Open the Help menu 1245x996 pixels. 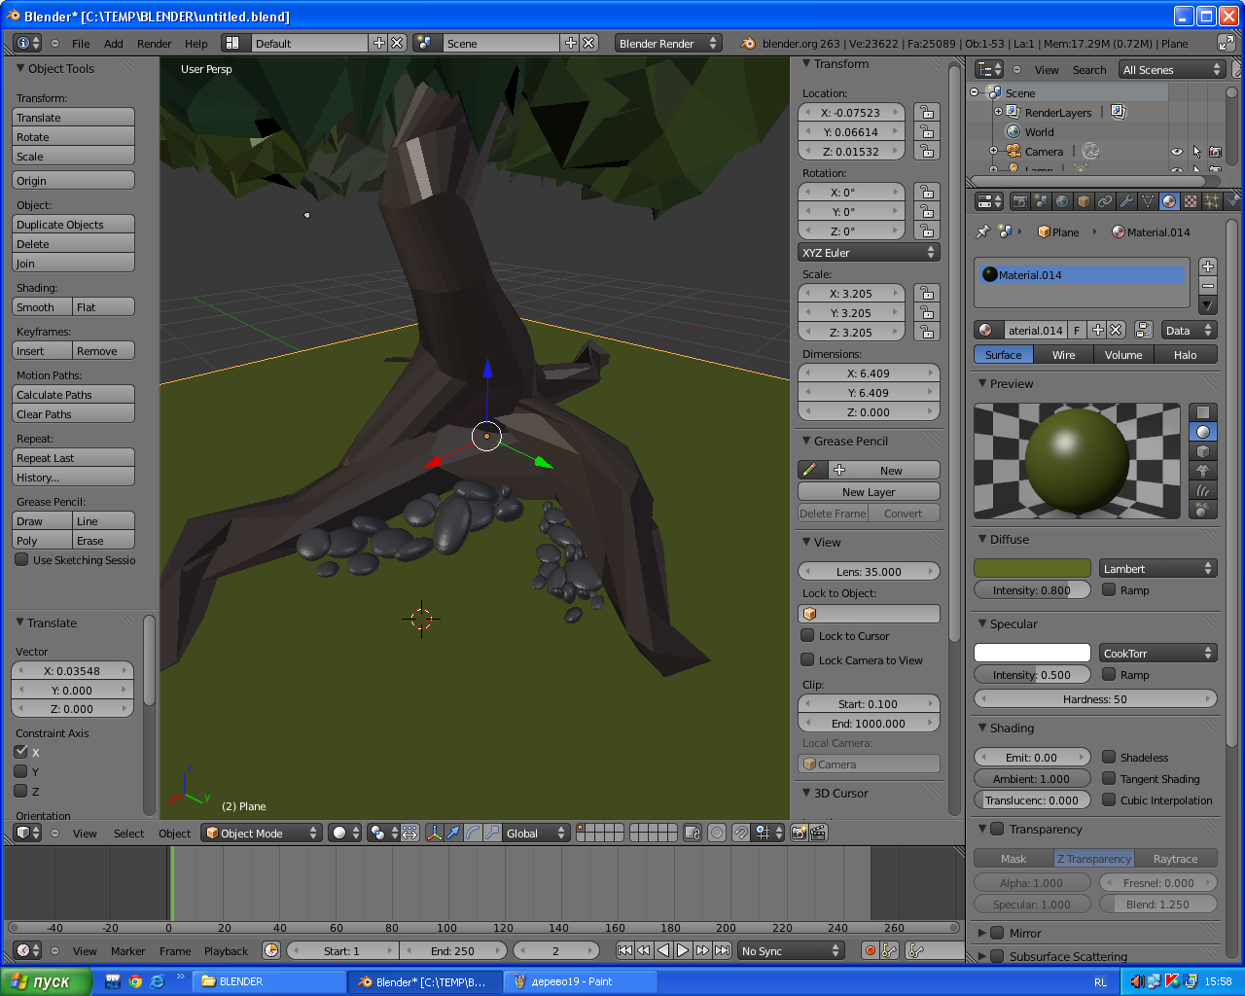196,44
